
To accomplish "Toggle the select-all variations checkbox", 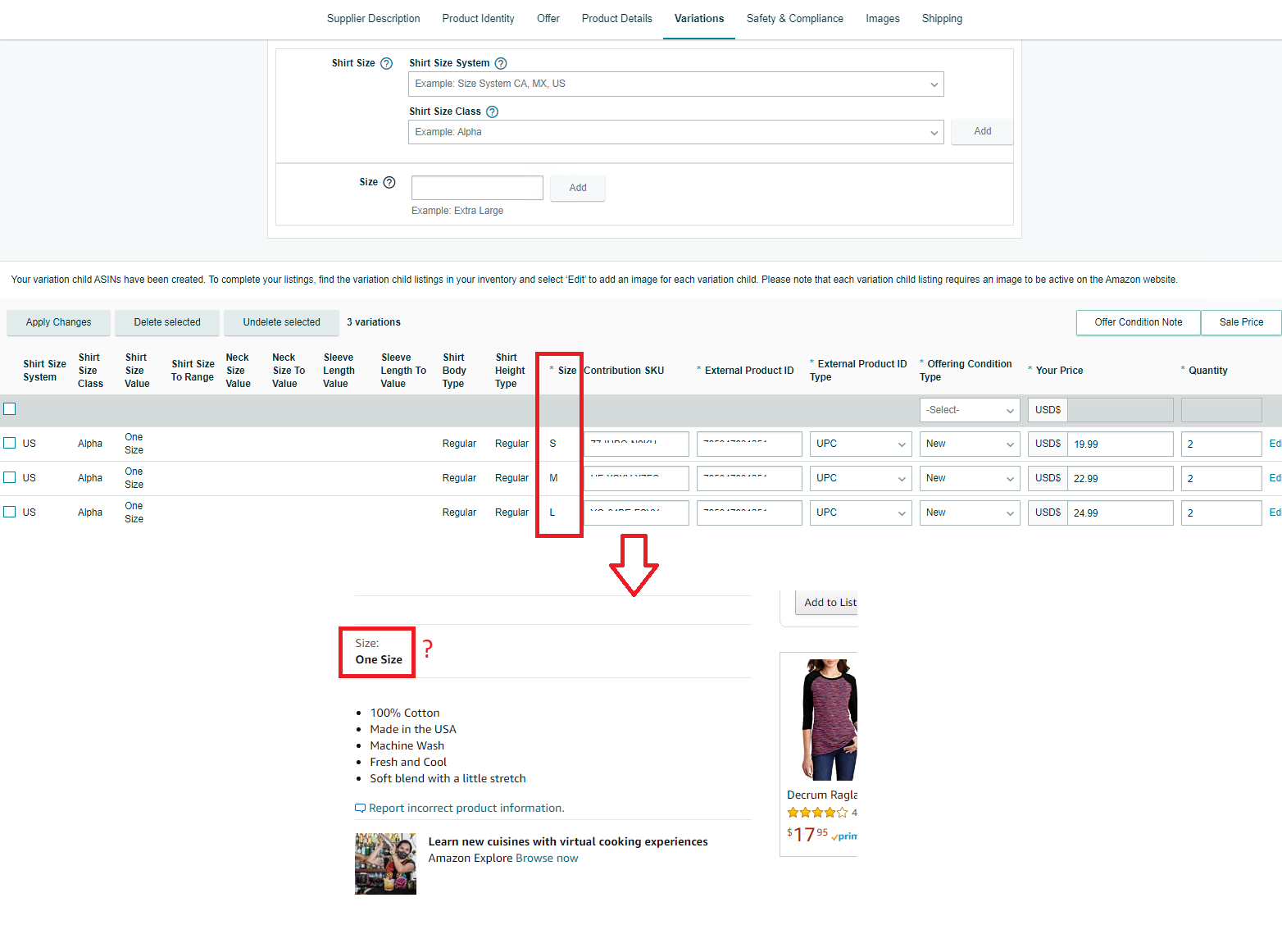I will click(10, 409).
